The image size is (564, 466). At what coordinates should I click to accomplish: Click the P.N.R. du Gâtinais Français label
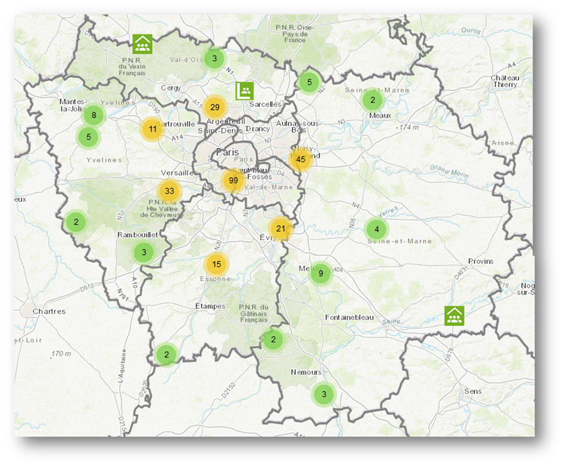pos(253,313)
